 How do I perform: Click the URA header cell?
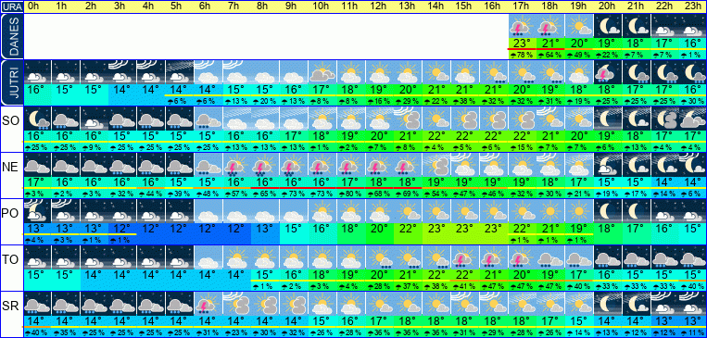point(11,6)
